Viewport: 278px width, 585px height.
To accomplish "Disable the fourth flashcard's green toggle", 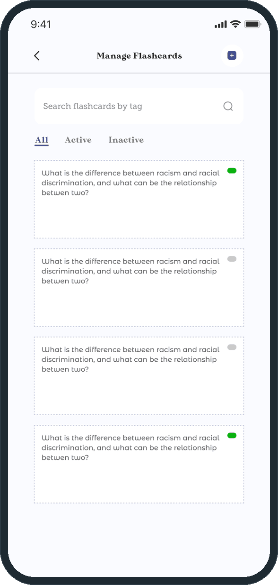I will point(232,435).
